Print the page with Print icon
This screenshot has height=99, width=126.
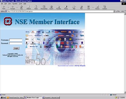point(81,7)
